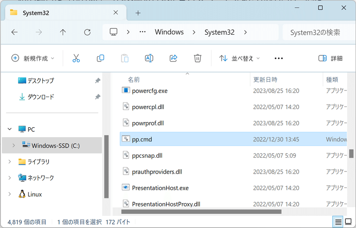The image size is (356, 228).
Task: Click the file list vertical scrollbar thumb
Action: 351,154
